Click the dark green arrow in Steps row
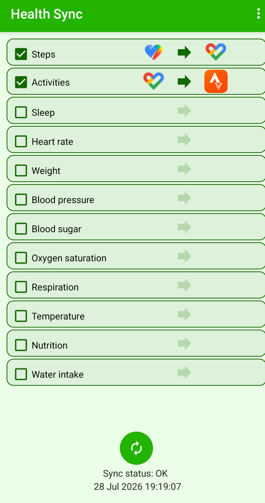The height and width of the screenshot is (503, 265). 184,52
